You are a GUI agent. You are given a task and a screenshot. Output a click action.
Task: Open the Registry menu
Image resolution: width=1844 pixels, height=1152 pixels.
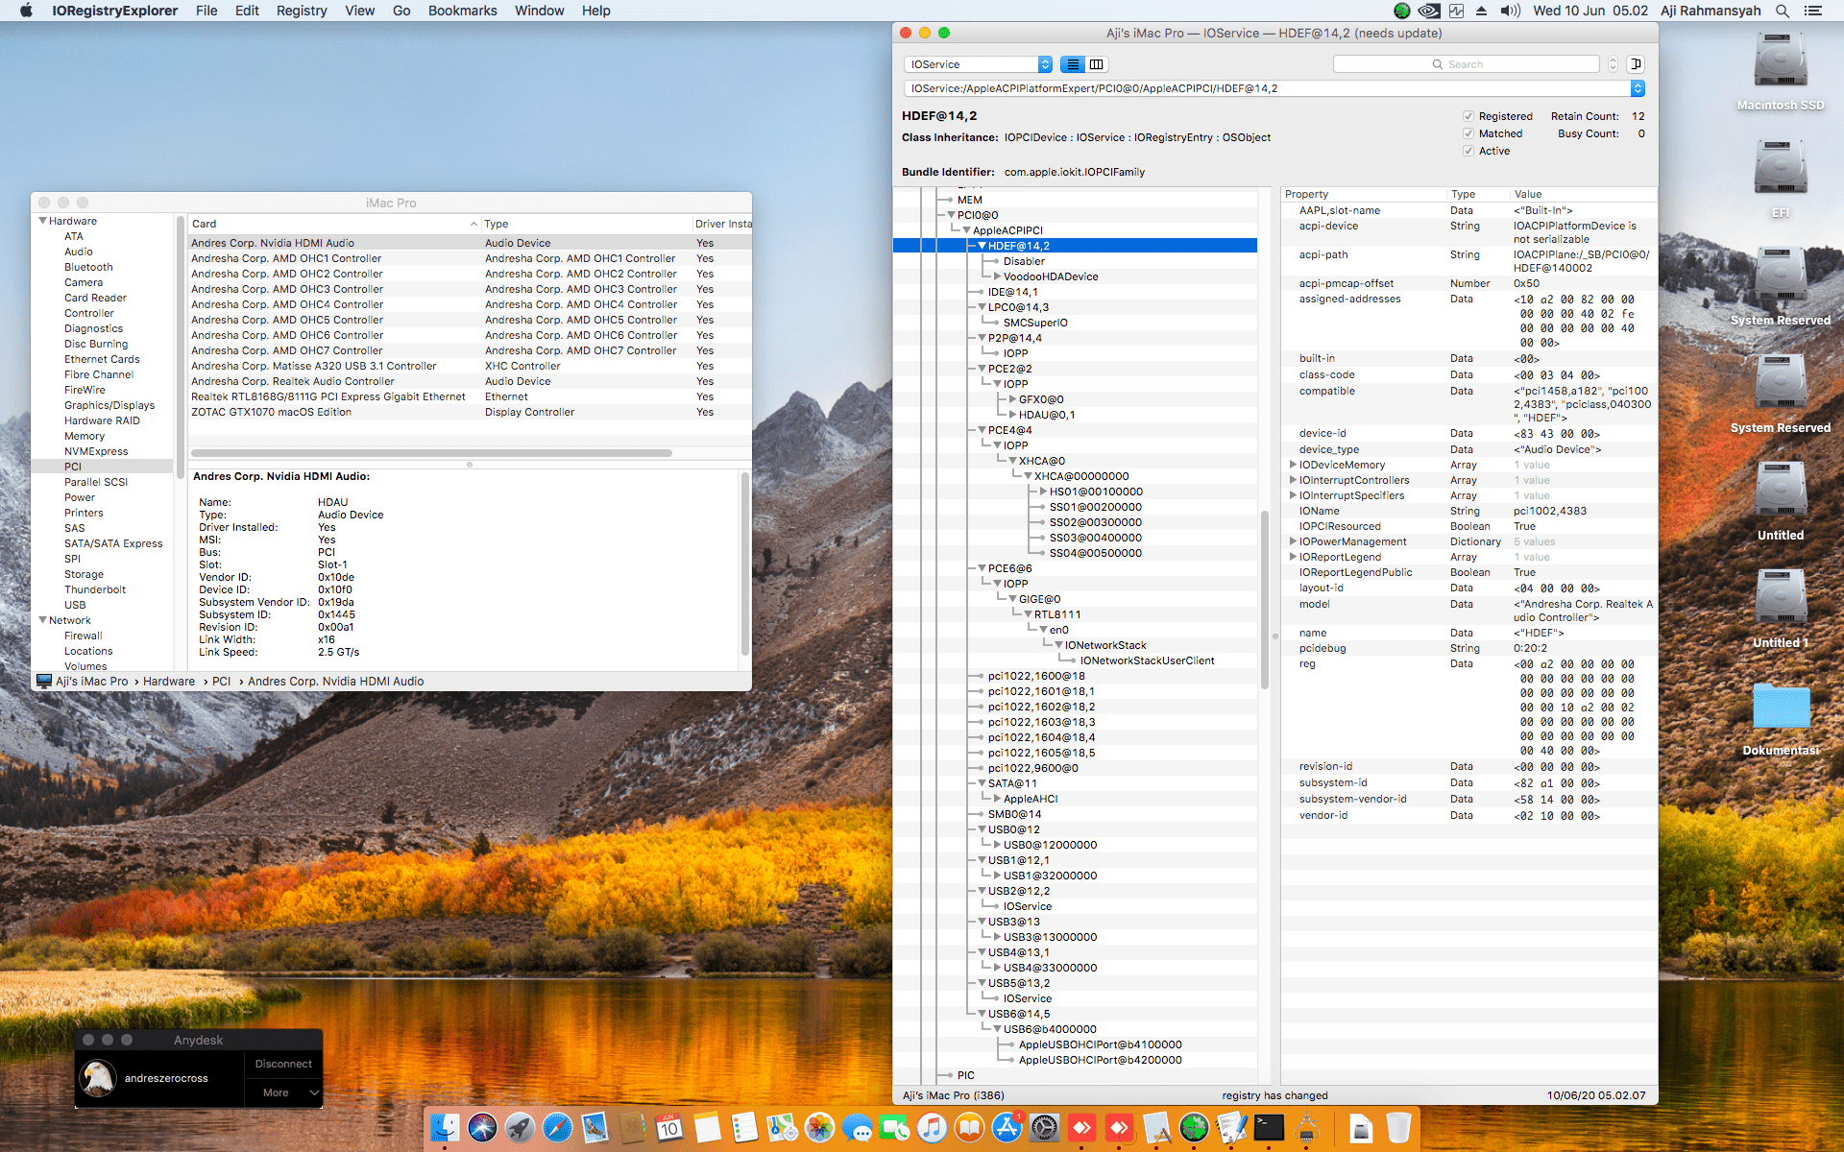[x=302, y=11]
